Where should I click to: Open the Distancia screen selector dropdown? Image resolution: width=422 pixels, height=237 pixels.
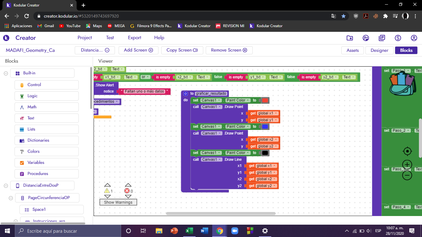point(95,50)
